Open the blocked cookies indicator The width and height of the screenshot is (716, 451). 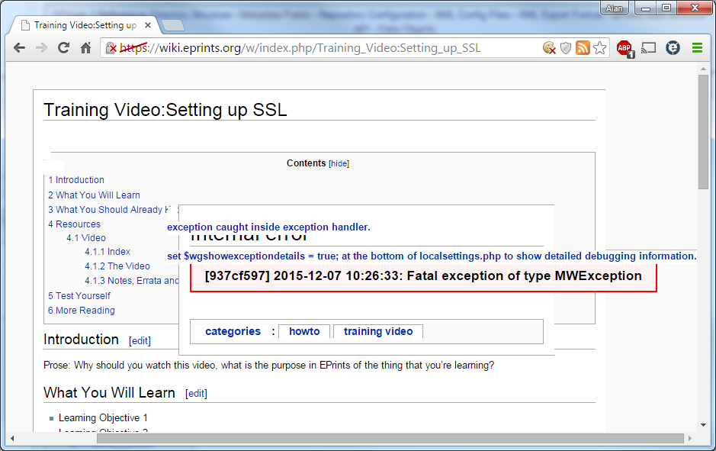pyautogui.click(x=549, y=47)
